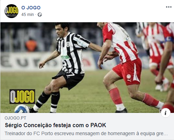Open headline 'Sérgio Conceição festeja com o PAOK'
Screen dimensions: 174x140
pyautogui.click(x=55, y=125)
